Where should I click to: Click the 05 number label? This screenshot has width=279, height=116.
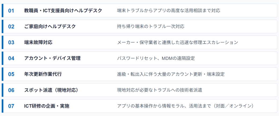coord(11,74)
